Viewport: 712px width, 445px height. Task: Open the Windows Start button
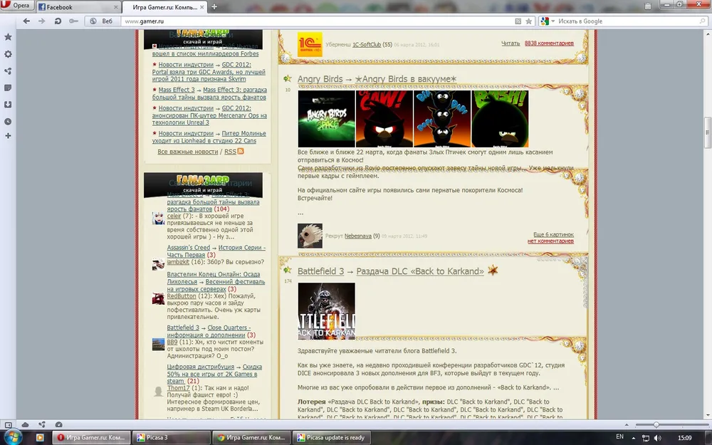[12, 437]
